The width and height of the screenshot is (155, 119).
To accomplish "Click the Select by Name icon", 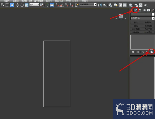I will click(2, 5).
